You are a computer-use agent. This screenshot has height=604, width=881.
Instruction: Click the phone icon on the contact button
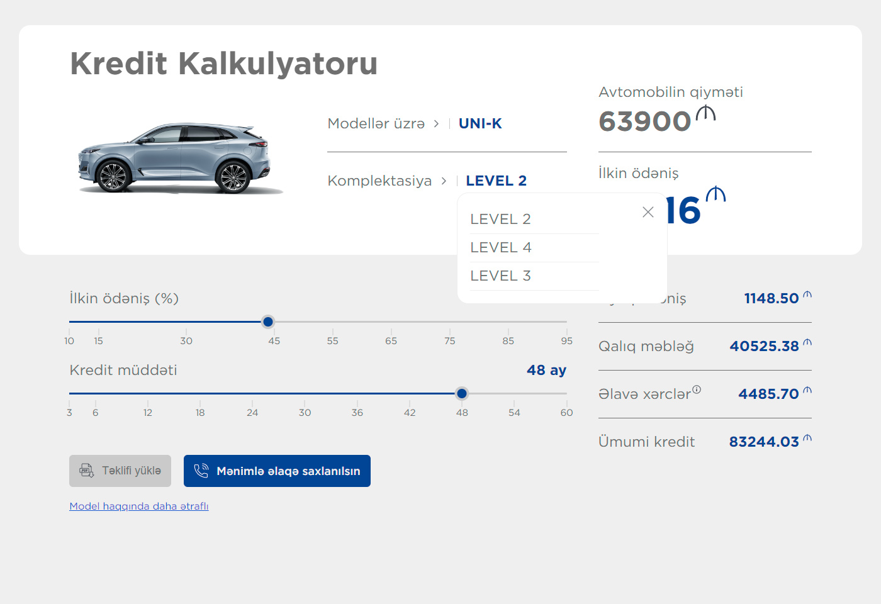201,471
